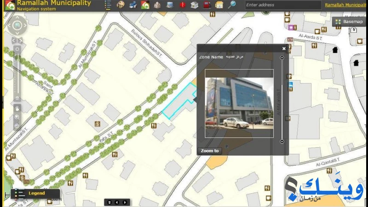Click the 'Yafa ST' street label

point(106,137)
